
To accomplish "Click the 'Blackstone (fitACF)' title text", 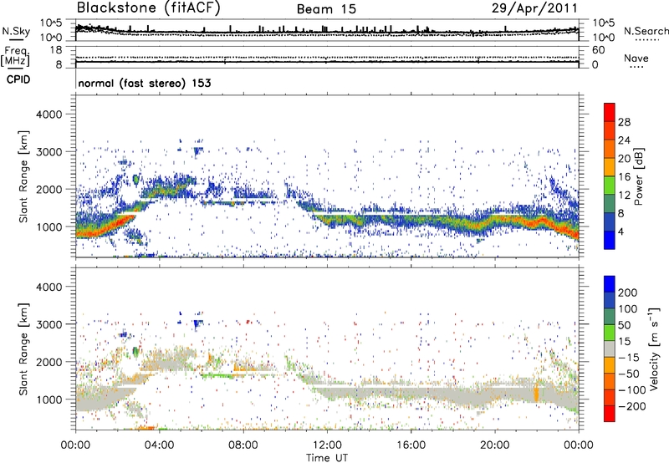I will (148, 8).
